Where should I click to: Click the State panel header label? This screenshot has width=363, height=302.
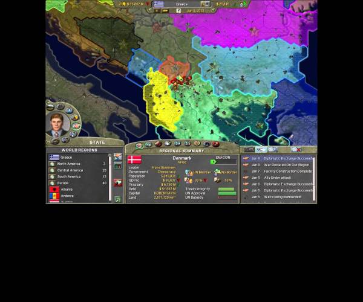[x=97, y=143]
